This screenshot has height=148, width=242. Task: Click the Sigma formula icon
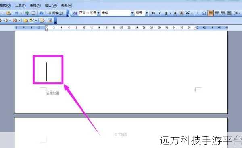coord(198,13)
